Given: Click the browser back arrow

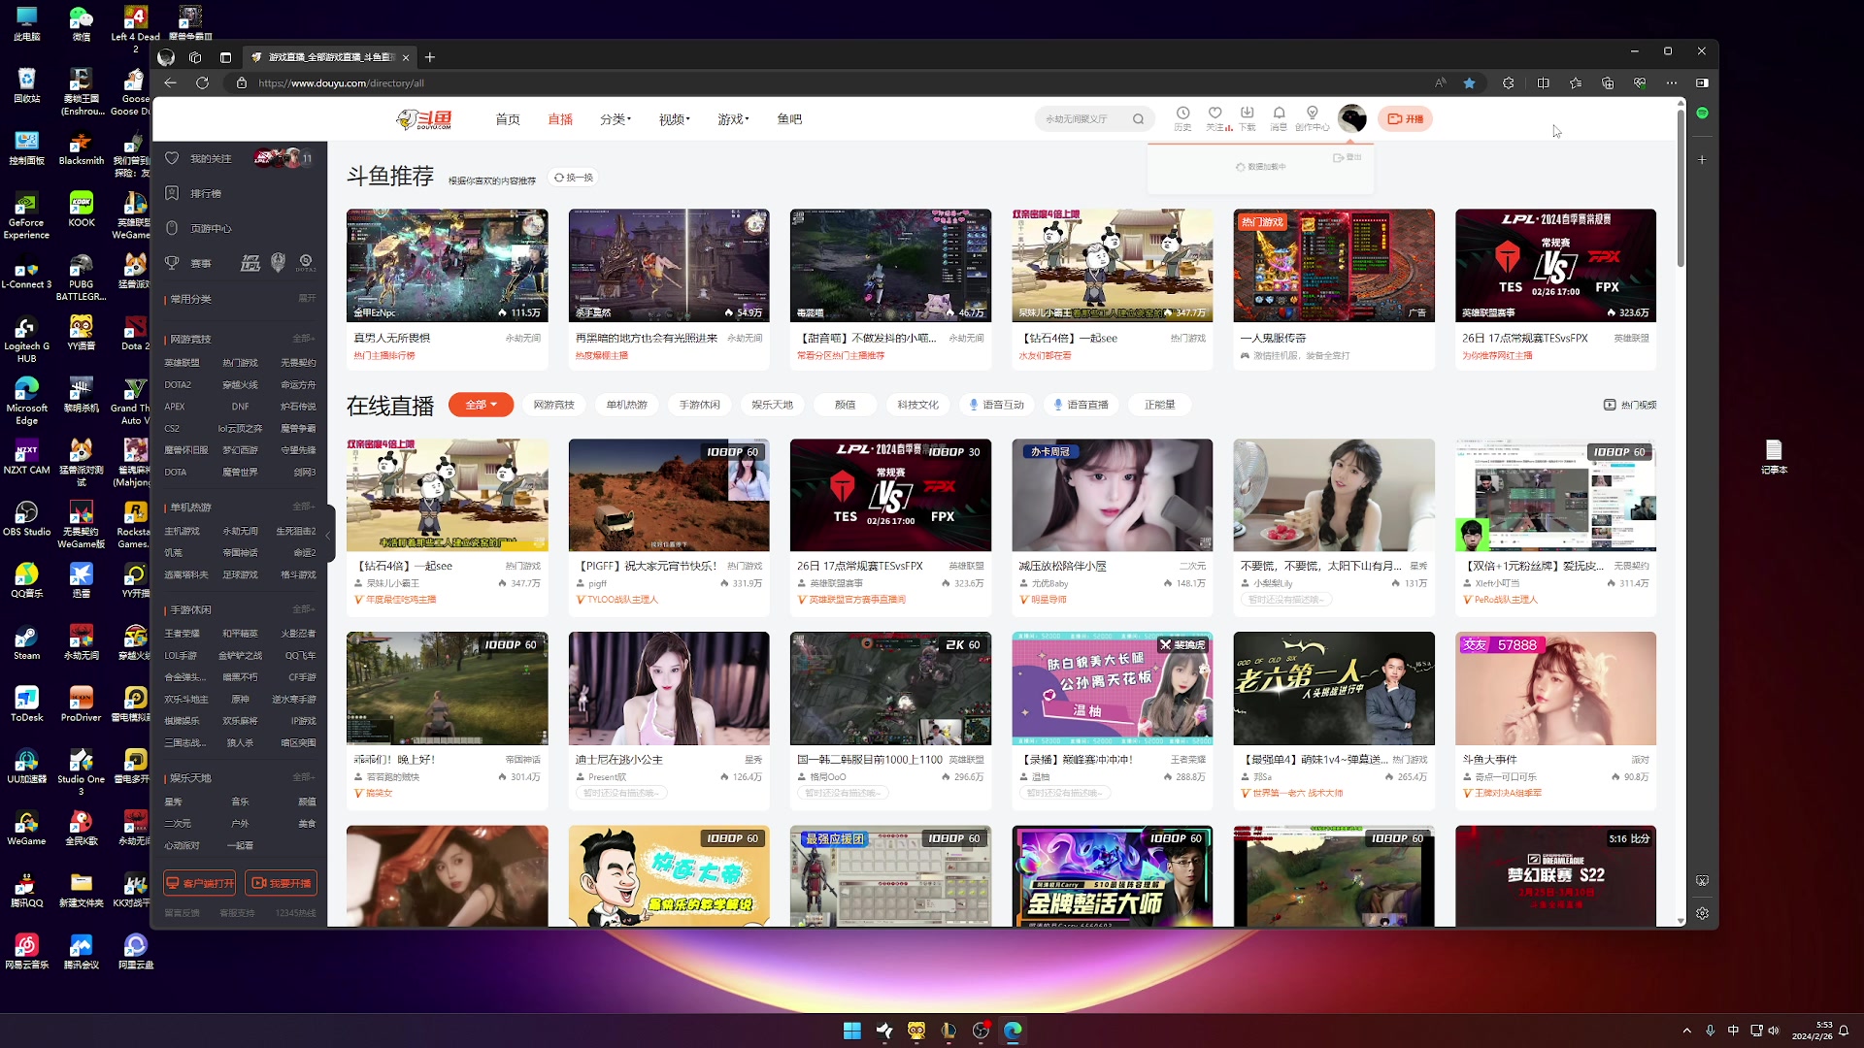Looking at the screenshot, I should (x=170, y=82).
